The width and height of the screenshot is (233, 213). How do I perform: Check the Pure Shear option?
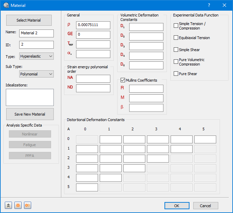click(x=176, y=74)
